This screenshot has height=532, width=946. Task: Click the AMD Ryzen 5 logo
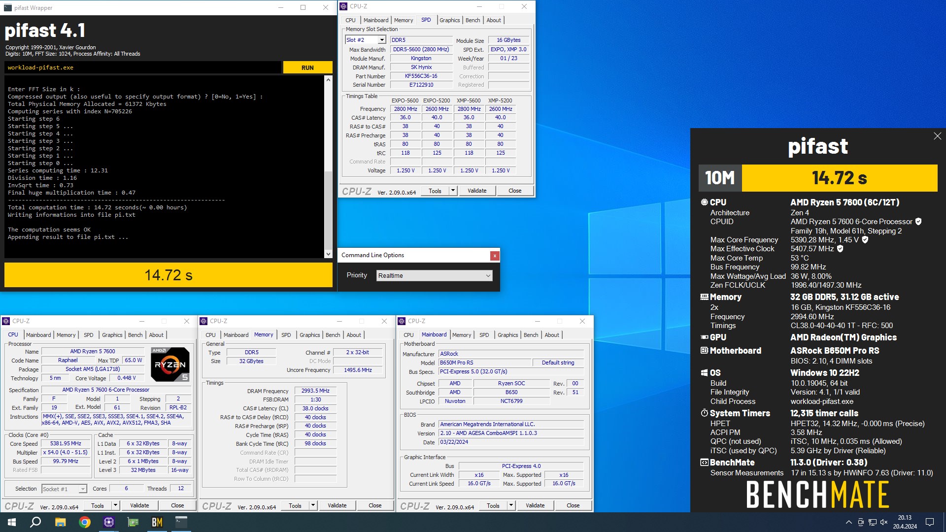point(170,365)
